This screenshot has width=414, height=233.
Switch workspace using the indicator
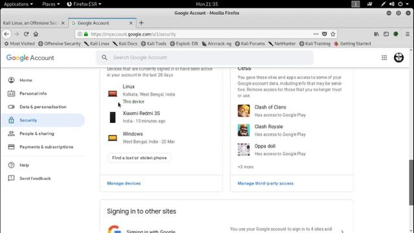point(355,4)
